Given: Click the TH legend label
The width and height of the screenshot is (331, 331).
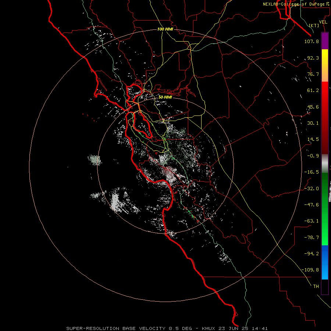Looking at the screenshot, I should (316, 286).
